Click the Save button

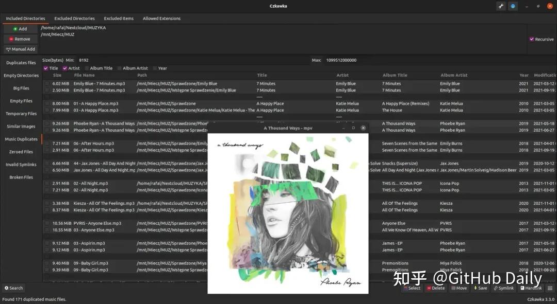click(480, 288)
